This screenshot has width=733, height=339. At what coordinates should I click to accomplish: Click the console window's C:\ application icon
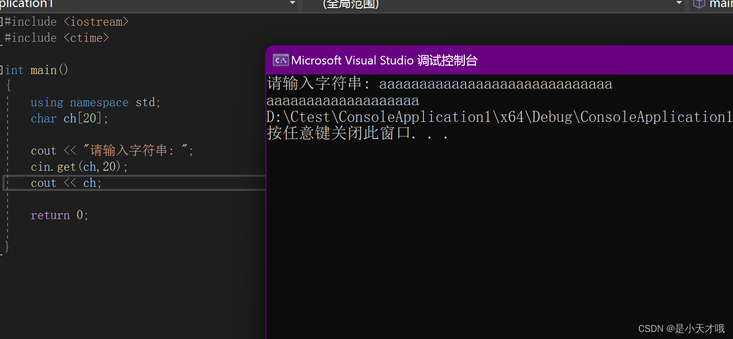pyautogui.click(x=280, y=60)
